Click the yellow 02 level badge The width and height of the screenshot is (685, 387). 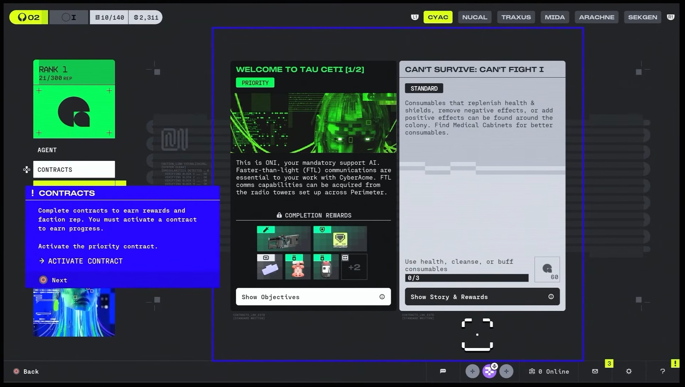click(29, 17)
